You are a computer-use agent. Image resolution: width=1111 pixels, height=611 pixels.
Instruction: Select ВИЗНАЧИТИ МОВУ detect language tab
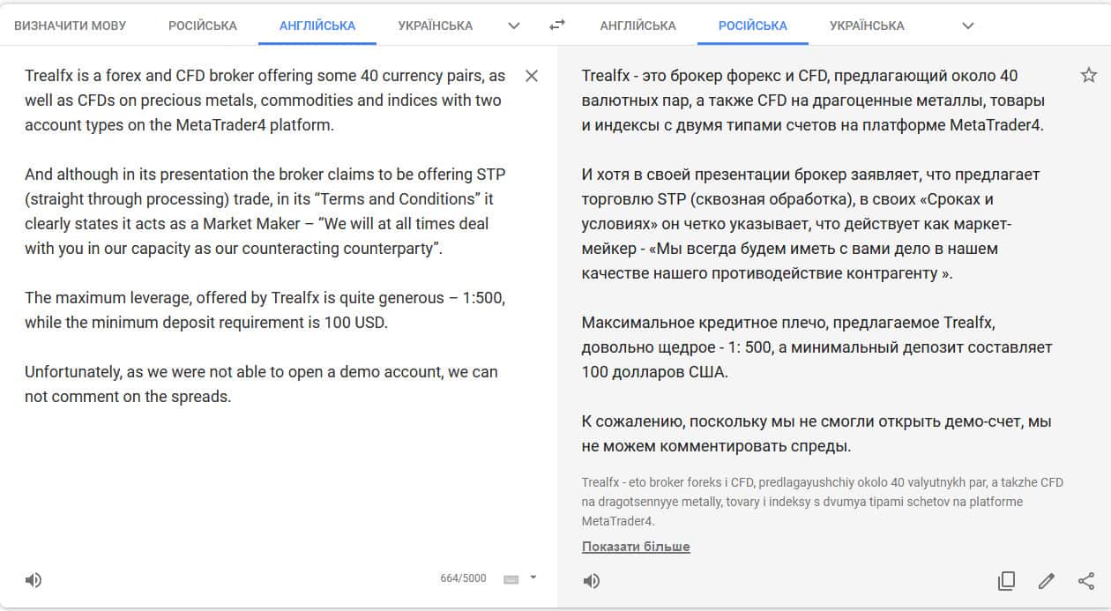[x=71, y=26]
